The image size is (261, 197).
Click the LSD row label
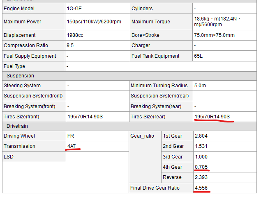pos(9,157)
